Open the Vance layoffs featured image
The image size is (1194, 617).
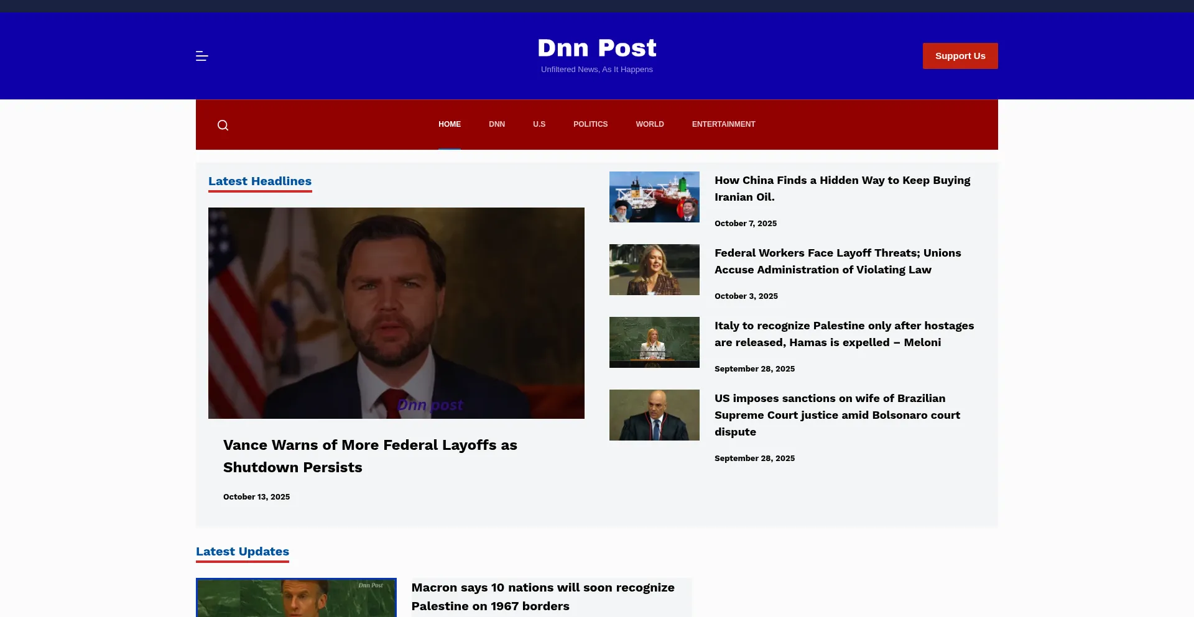coord(396,313)
